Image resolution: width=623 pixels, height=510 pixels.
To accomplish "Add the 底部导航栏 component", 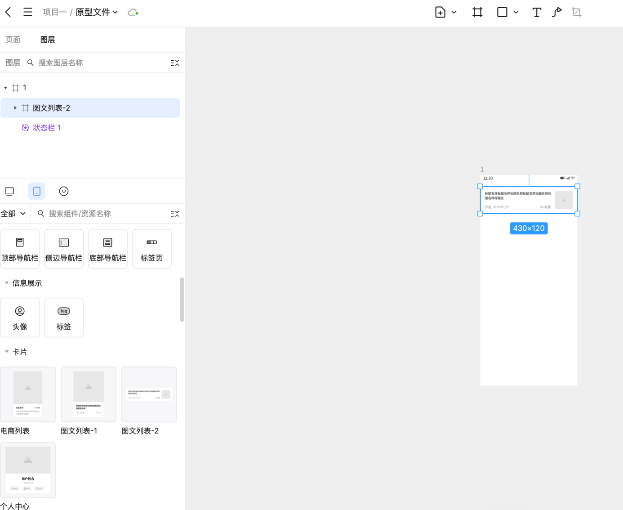I will [108, 249].
